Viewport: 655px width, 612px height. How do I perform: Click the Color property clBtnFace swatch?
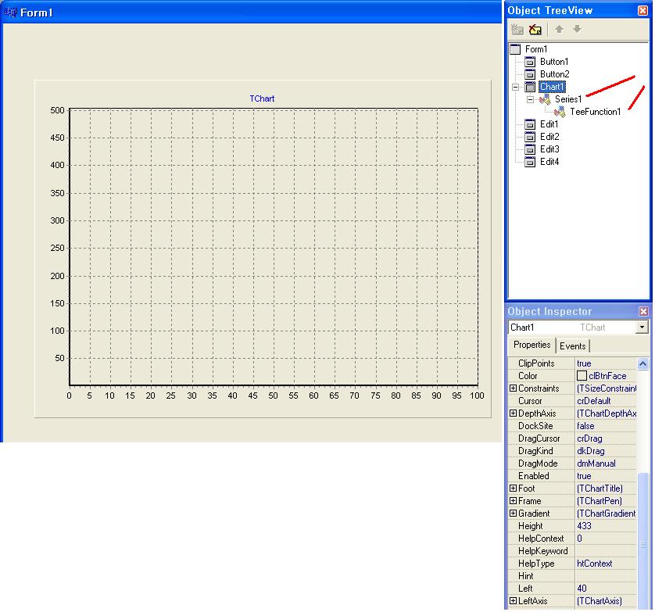pyautogui.click(x=582, y=376)
